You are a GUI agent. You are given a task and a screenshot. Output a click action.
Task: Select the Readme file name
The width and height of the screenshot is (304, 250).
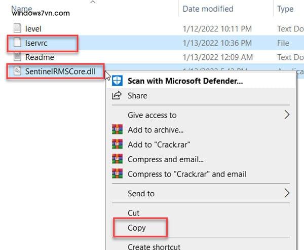tap(40, 57)
